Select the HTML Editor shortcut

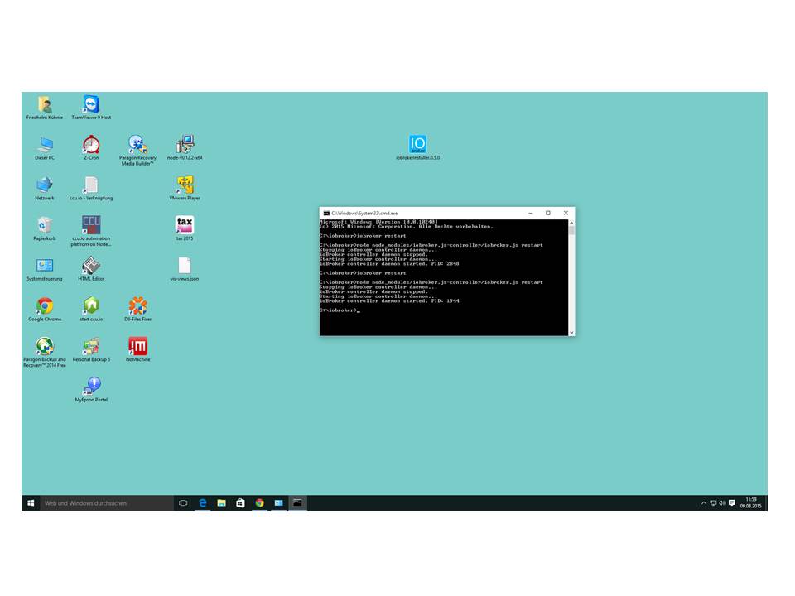(91, 269)
